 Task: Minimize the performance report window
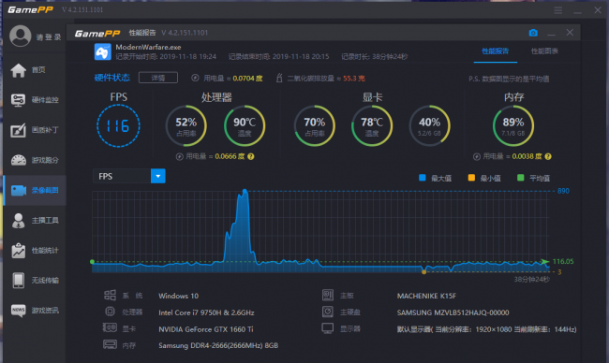click(x=551, y=34)
